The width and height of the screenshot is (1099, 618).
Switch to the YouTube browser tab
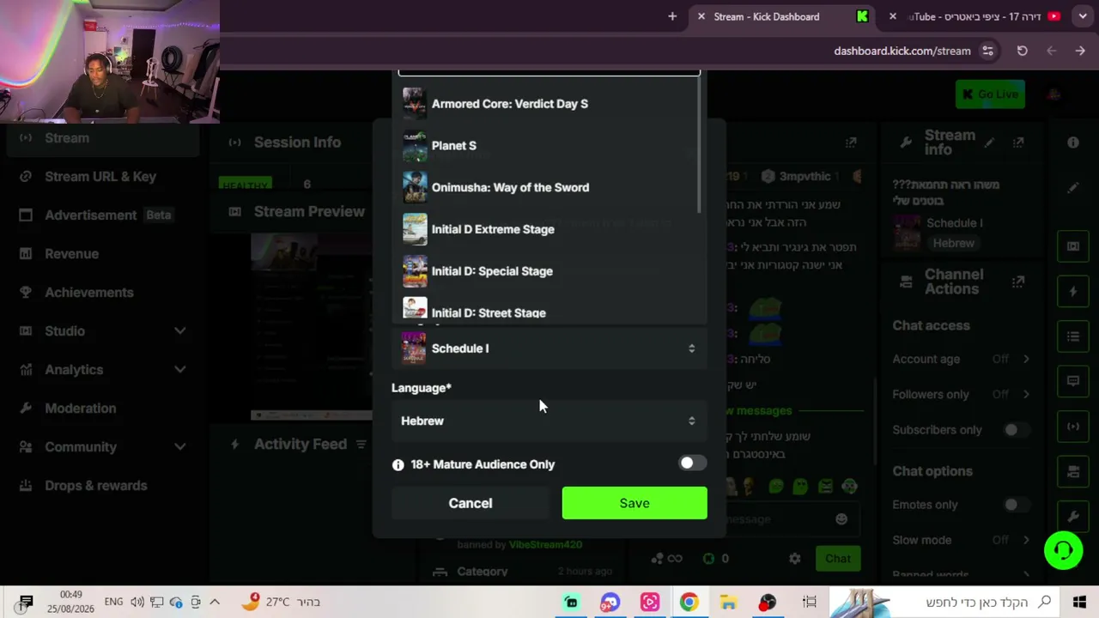click(976, 16)
